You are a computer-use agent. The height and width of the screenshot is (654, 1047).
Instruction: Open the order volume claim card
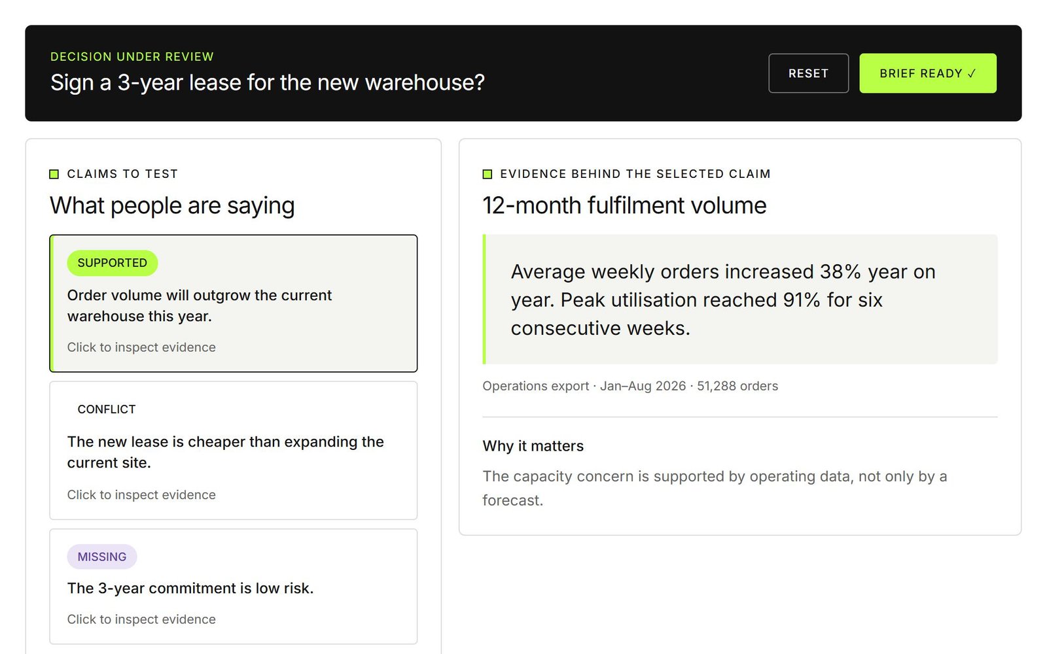click(234, 303)
